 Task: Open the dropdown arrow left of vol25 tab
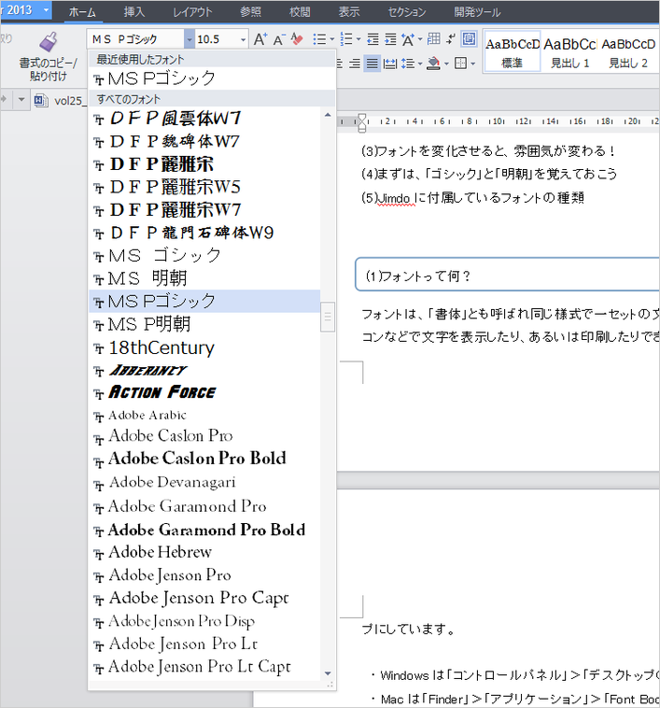click(x=21, y=99)
